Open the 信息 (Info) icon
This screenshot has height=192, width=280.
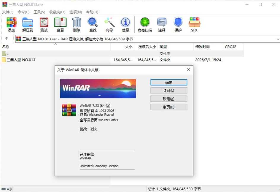pos(125,22)
